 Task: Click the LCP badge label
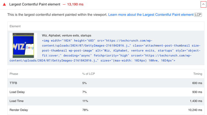point(198,15)
